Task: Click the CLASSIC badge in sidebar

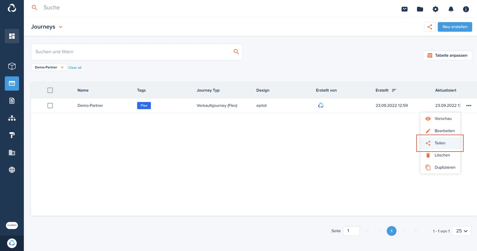Action: coord(12,225)
